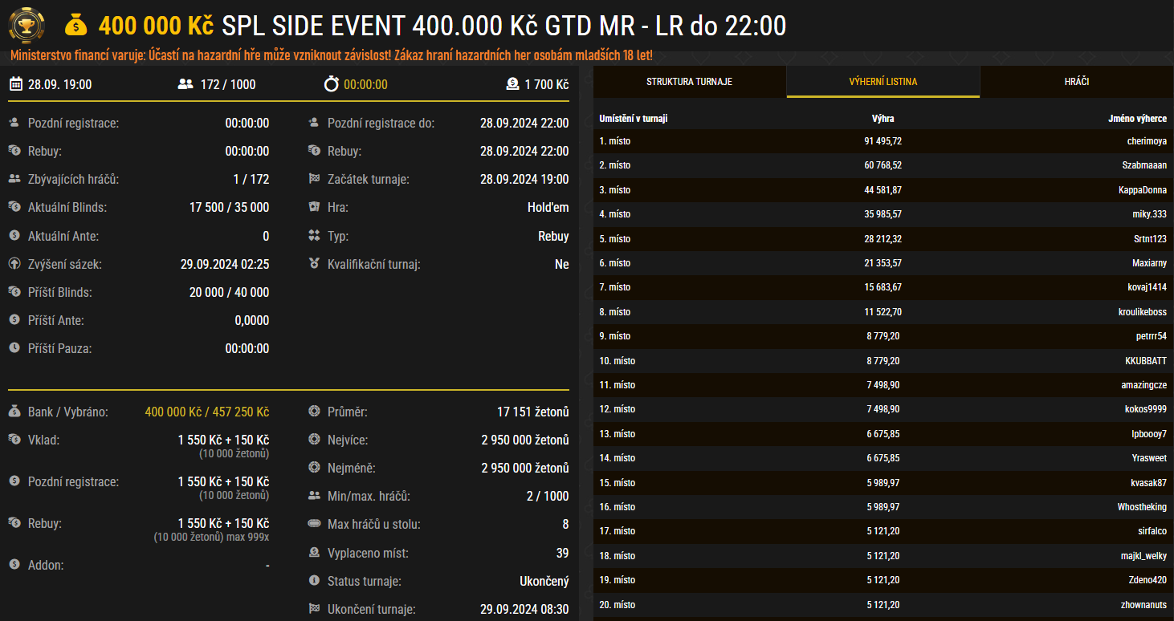Click winner name amazingcze
This screenshot has height=621, width=1174.
coord(1144,385)
